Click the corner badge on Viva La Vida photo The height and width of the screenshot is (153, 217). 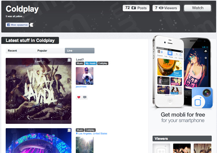[x=69, y=60]
